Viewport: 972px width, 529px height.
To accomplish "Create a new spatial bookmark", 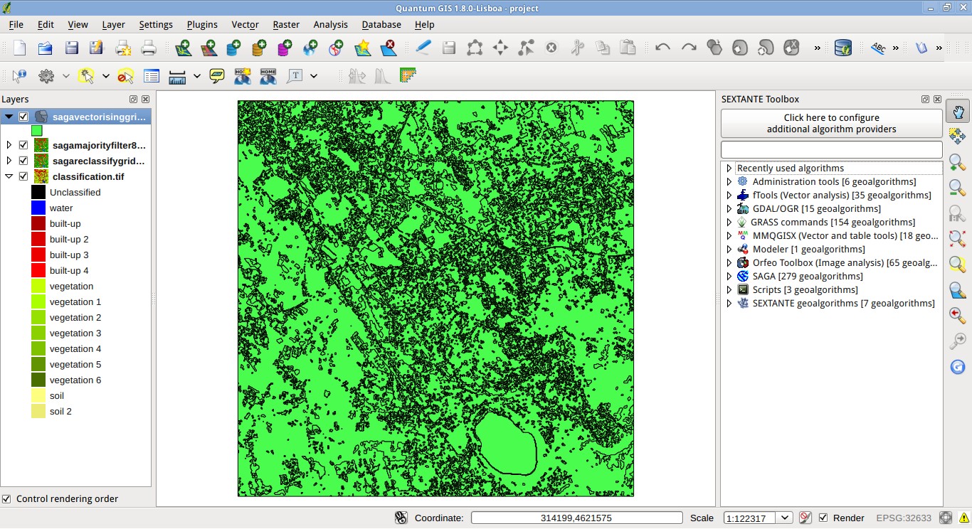I will [243, 76].
